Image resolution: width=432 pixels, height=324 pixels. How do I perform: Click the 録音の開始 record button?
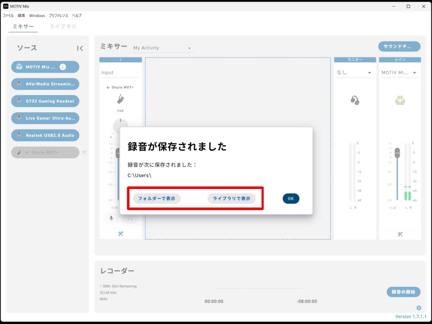403,292
